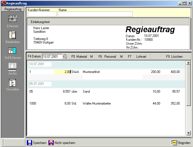The height and width of the screenshot is (147, 193).
Task: Select the Bearbeiten sidebar icon
Action: click(x=12, y=35)
